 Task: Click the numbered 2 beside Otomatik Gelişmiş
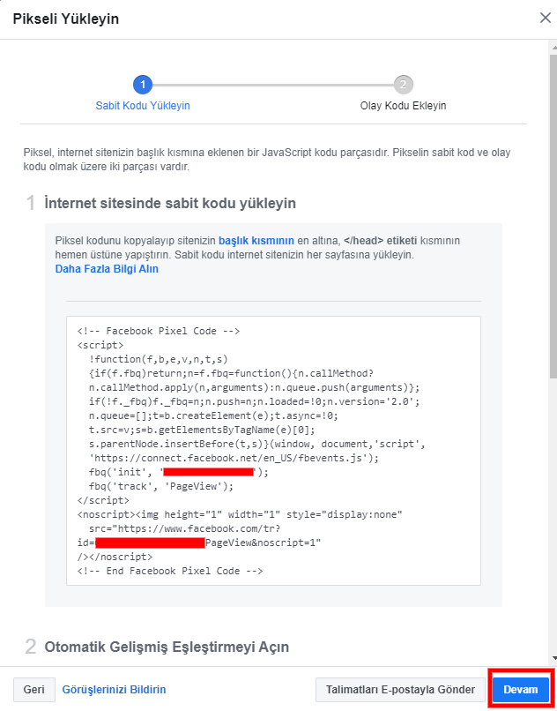click(x=32, y=647)
